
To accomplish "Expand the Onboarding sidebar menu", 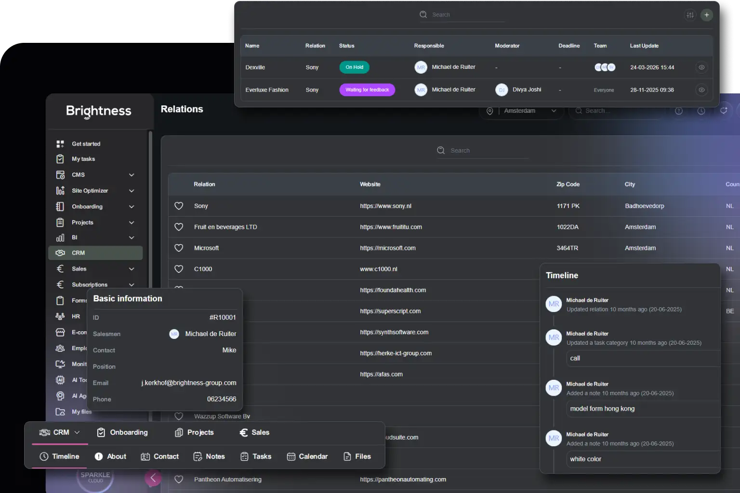I will click(x=132, y=207).
